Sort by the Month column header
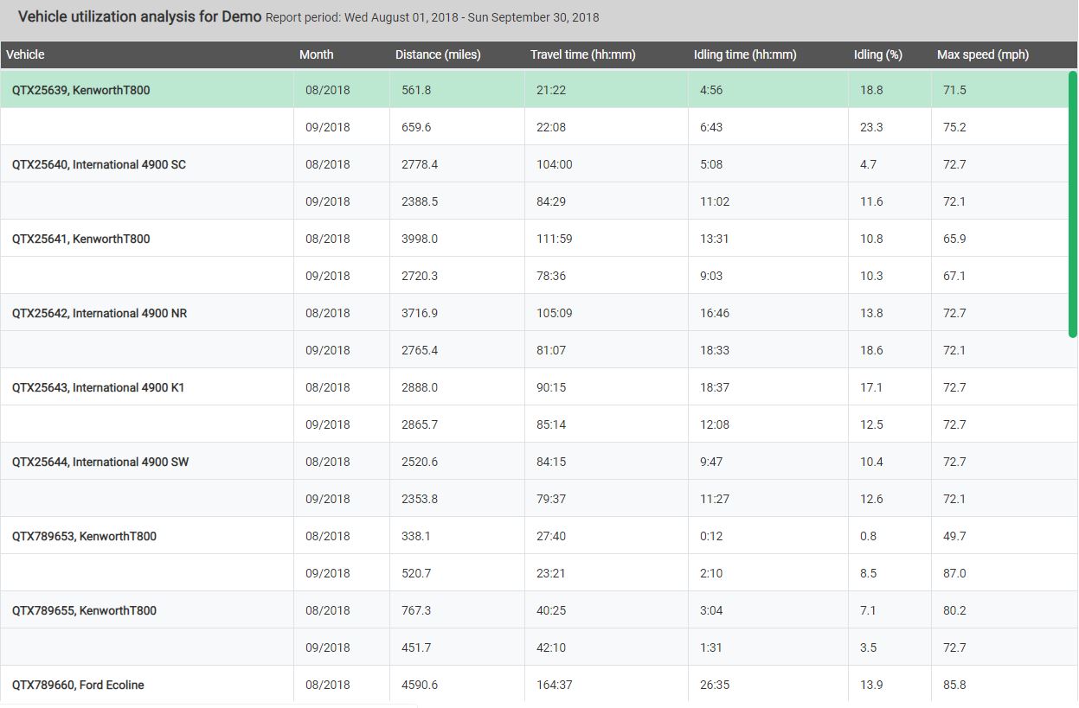 tap(316, 54)
